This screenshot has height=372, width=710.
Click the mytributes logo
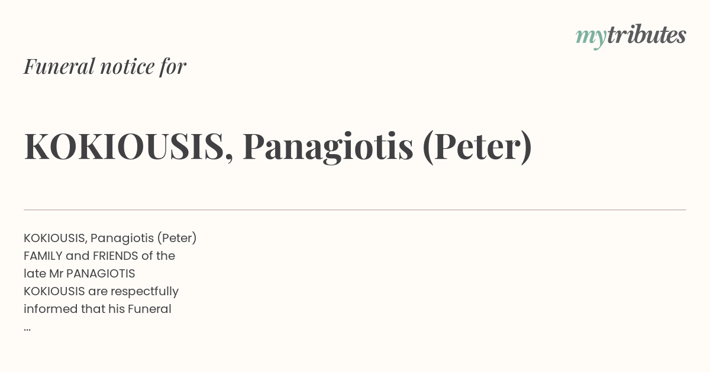pyautogui.click(x=631, y=37)
